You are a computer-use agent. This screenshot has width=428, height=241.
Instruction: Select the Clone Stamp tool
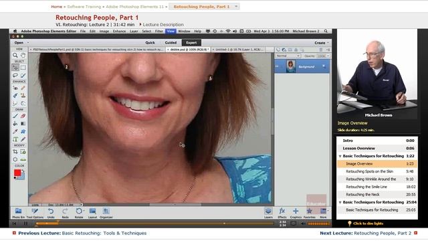click(x=23, y=96)
